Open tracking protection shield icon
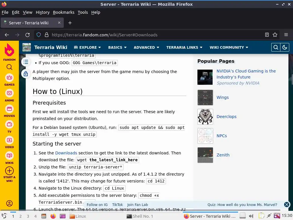This screenshot has height=220, width=293. 39,35
